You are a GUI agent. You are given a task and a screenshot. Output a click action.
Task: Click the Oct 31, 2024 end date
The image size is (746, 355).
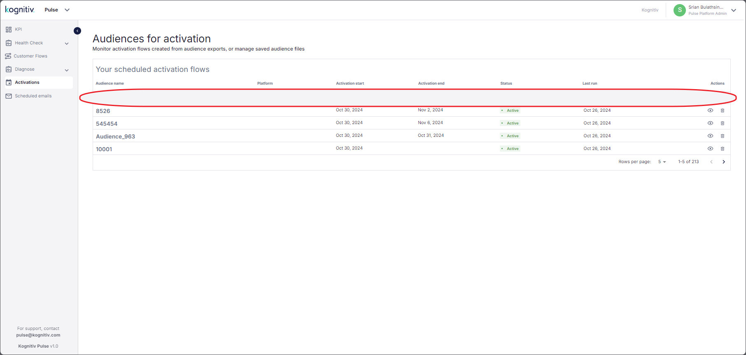point(431,136)
